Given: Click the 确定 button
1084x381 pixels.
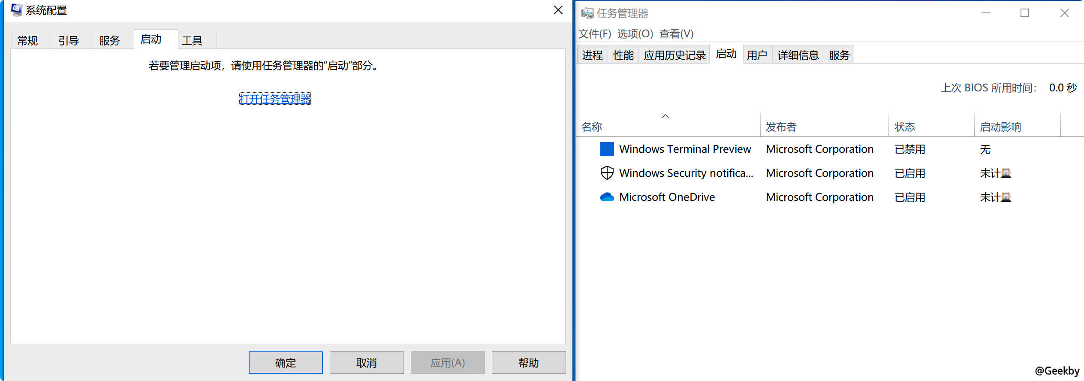Looking at the screenshot, I should 286,363.
